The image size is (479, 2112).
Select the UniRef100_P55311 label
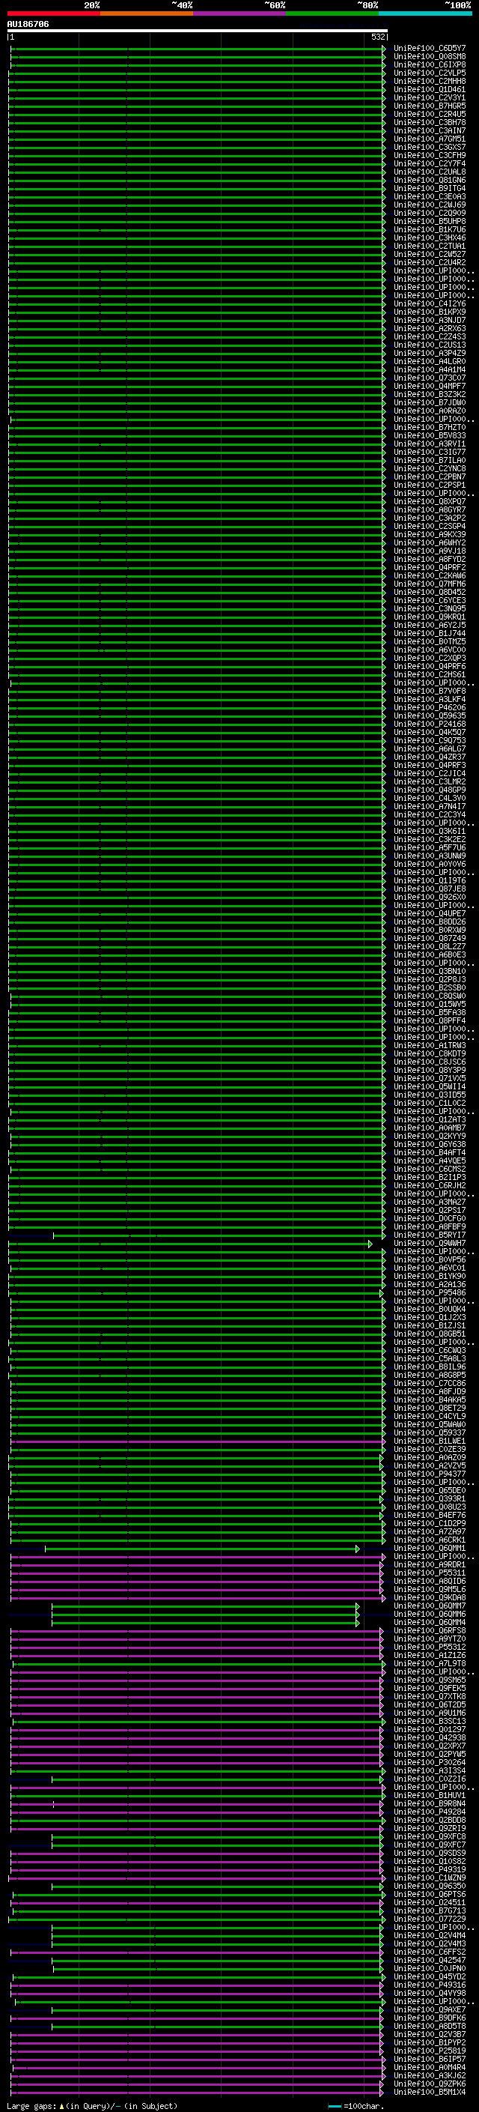click(x=430, y=1573)
